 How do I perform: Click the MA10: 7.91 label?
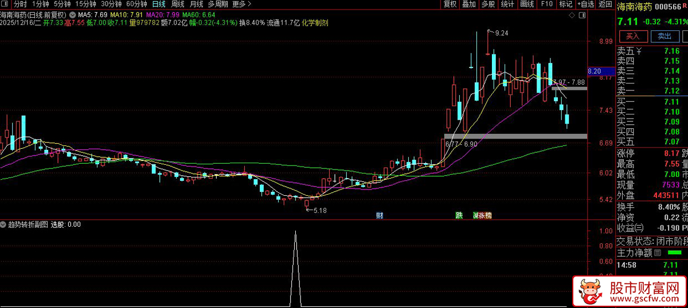click(127, 14)
